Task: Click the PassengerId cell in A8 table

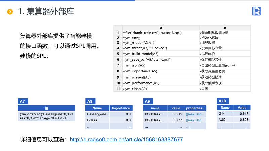Action: [x=97, y=114]
